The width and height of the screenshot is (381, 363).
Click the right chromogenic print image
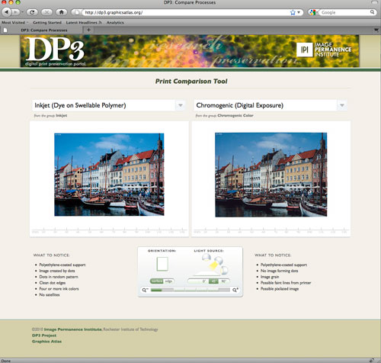coord(271,175)
